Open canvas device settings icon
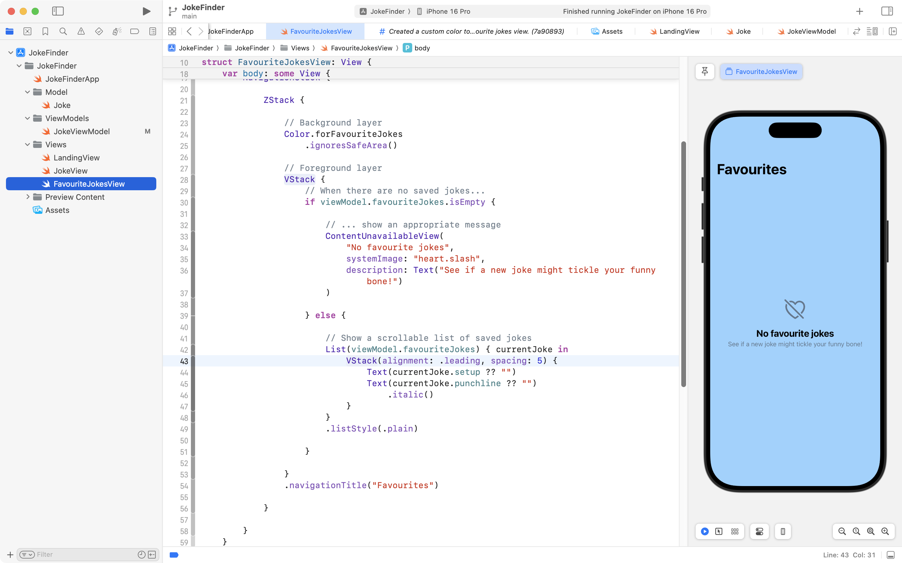Viewport: 902px width, 563px height. point(759,531)
